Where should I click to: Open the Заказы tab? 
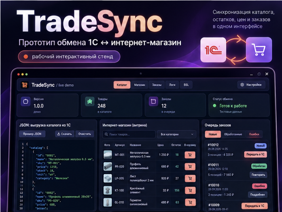[157, 85]
